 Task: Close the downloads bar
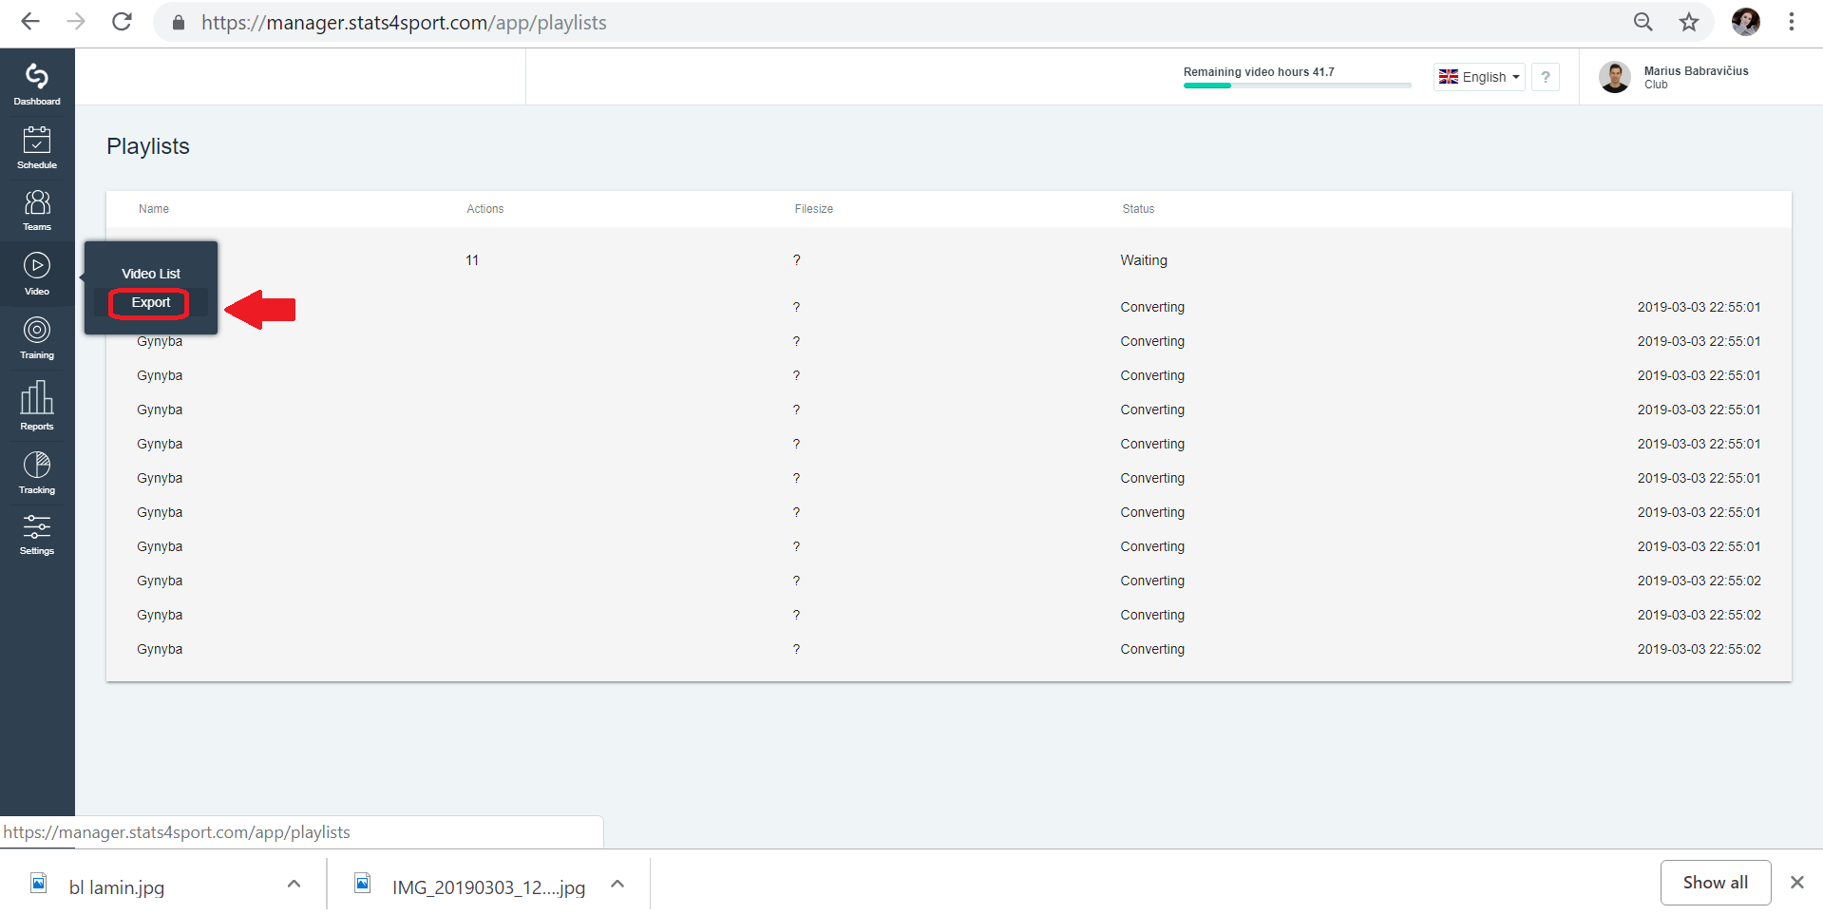click(1796, 883)
